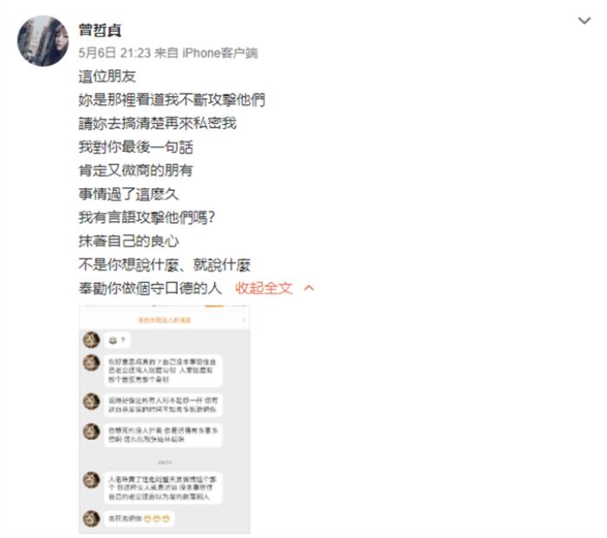Open the iPhone客户端 source link
Screen dimensions: 607x538
(x=220, y=53)
